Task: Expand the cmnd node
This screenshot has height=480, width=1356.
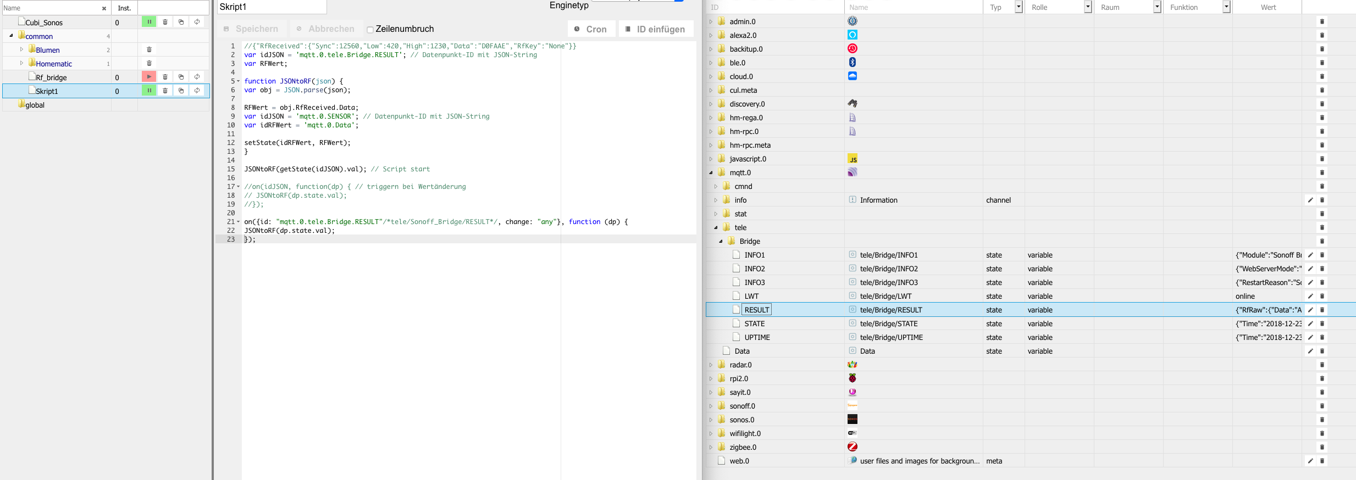Action: (716, 186)
